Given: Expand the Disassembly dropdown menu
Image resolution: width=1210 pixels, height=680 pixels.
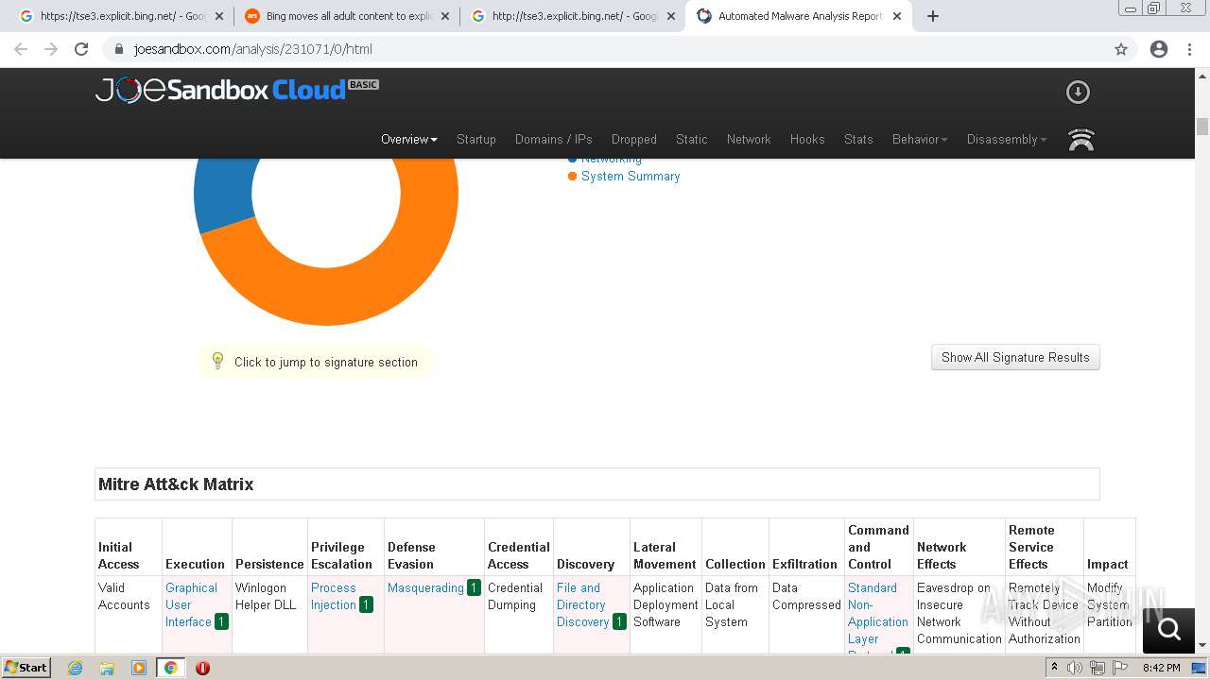Looking at the screenshot, I should pos(1007,139).
